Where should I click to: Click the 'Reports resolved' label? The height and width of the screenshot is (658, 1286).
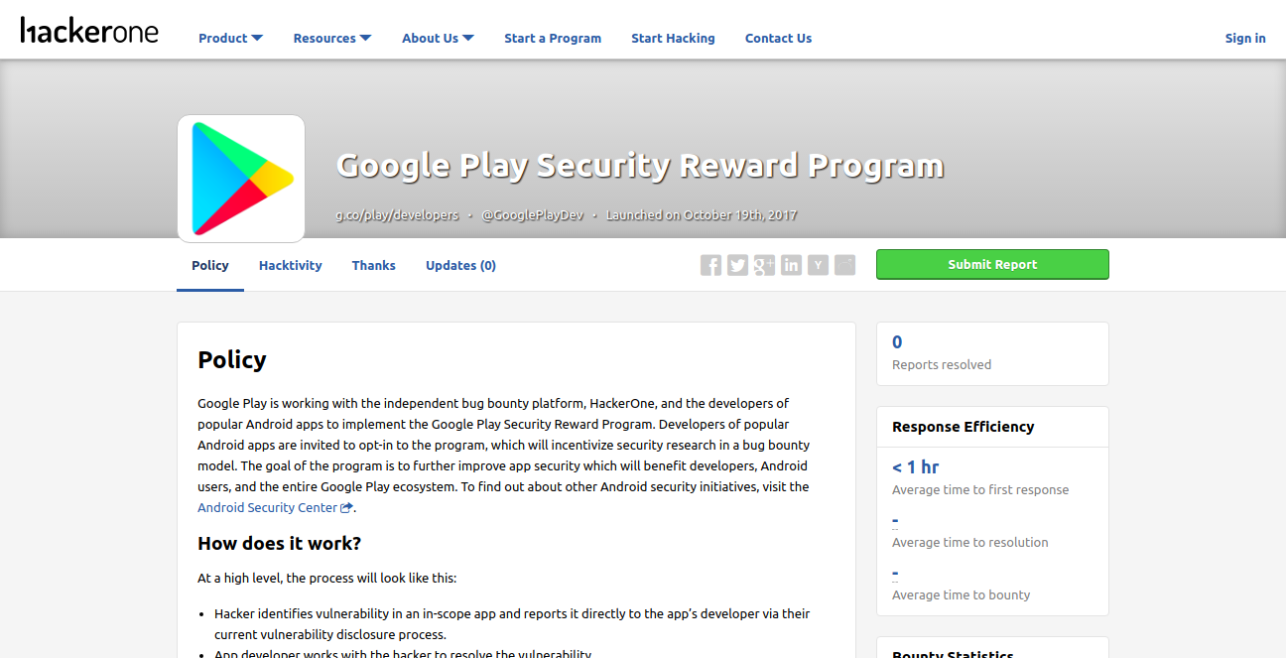pyautogui.click(x=942, y=365)
